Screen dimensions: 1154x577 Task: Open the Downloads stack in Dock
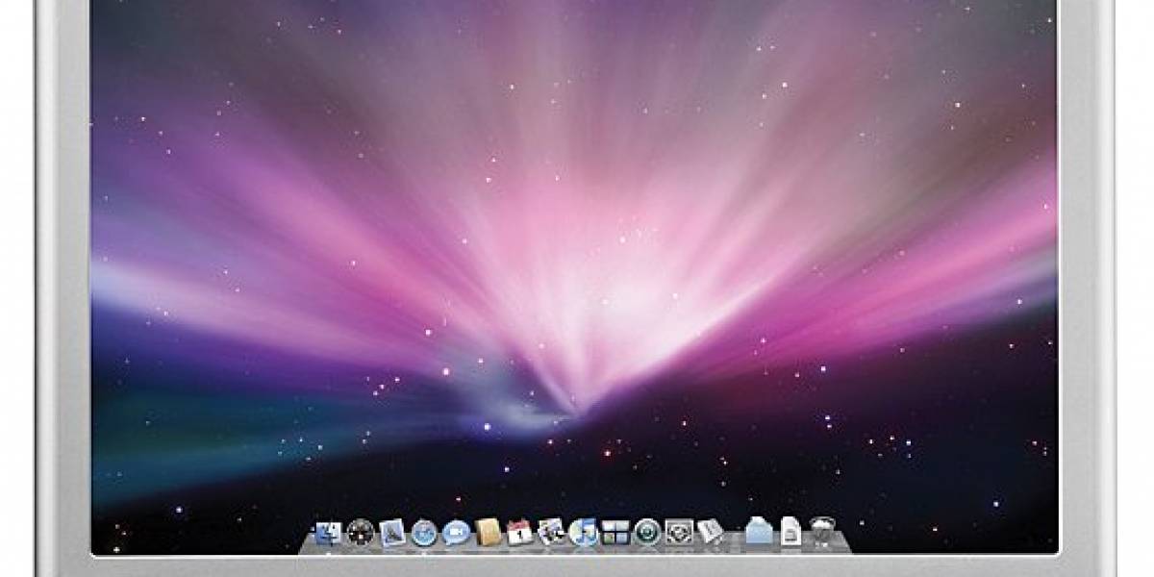(790, 531)
